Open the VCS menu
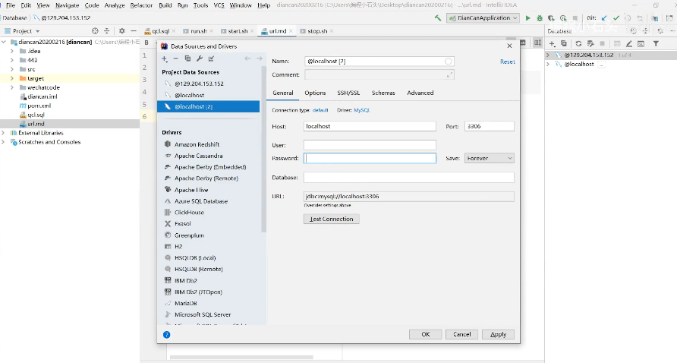The width and height of the screenshot is (677, 363). pyautogui.click(x=219, y=5)
